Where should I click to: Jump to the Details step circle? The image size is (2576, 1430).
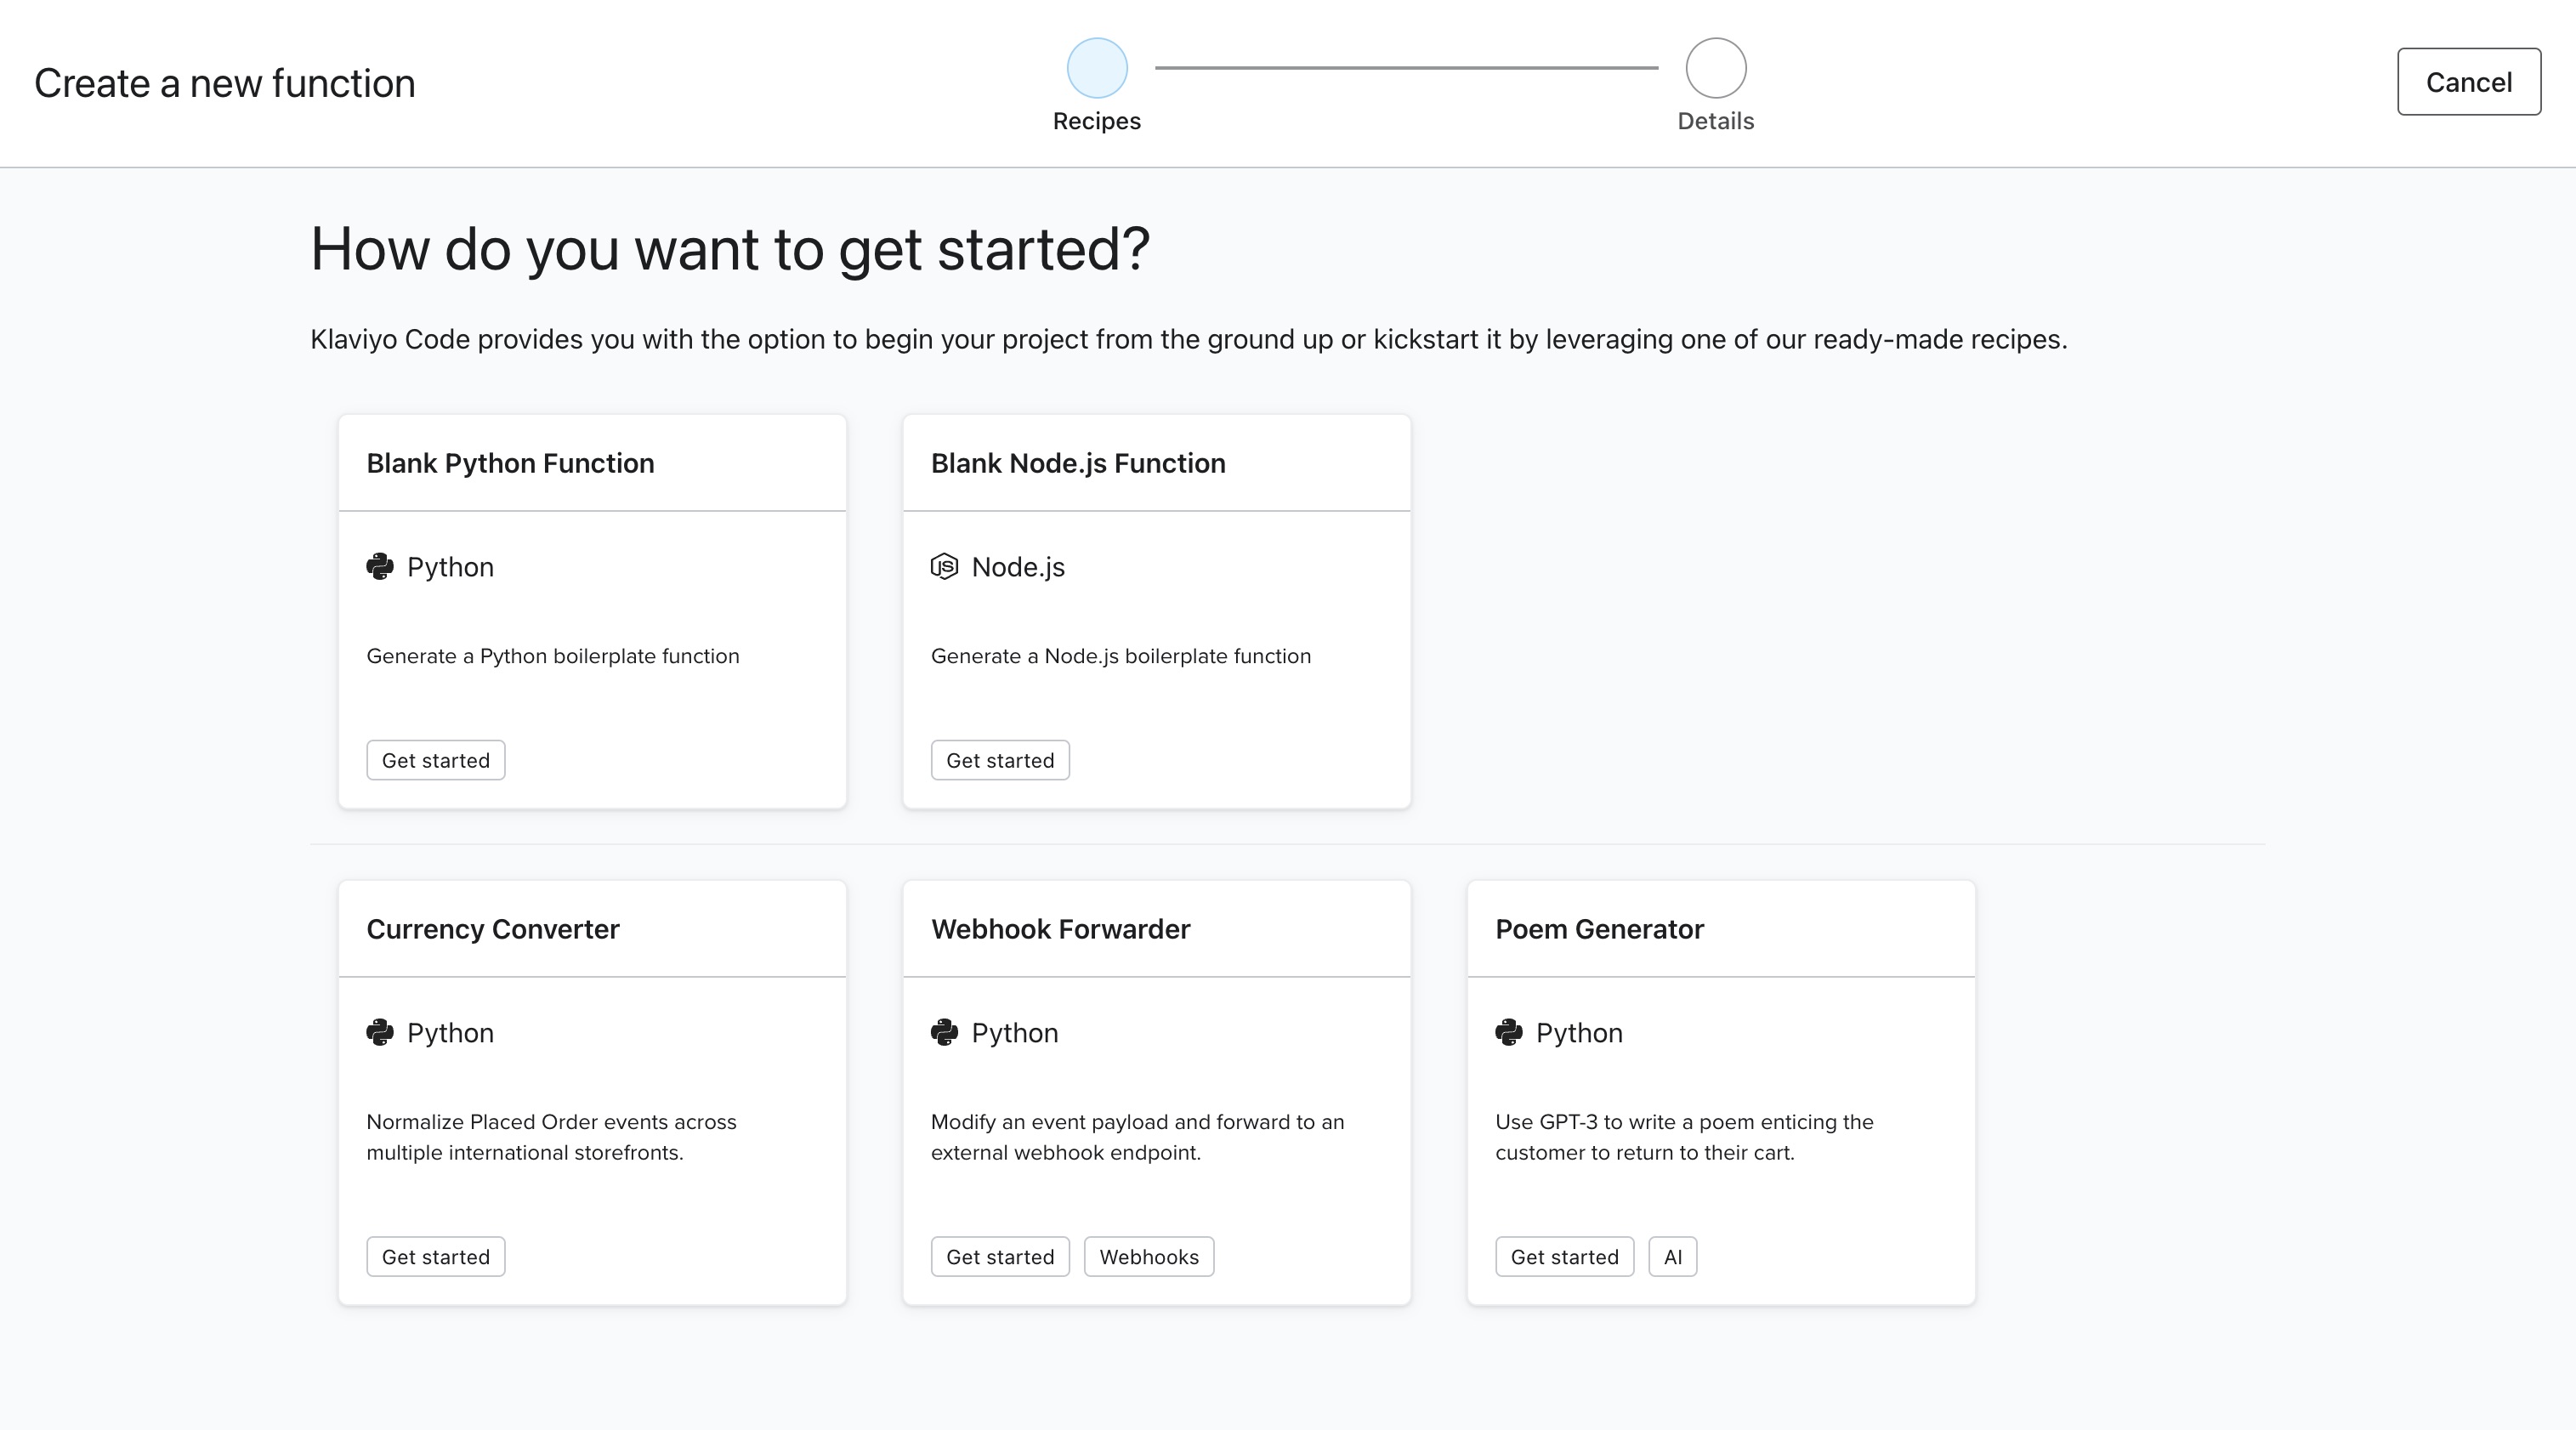tap(1716, 68)
